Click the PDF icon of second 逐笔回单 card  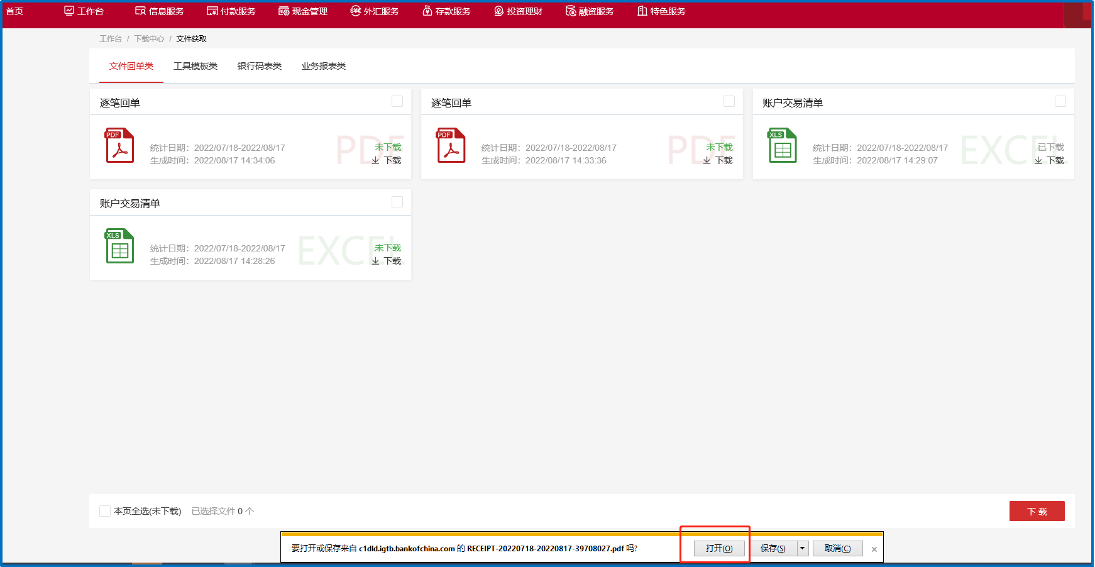pyautogui.click(x=451, y=145)
